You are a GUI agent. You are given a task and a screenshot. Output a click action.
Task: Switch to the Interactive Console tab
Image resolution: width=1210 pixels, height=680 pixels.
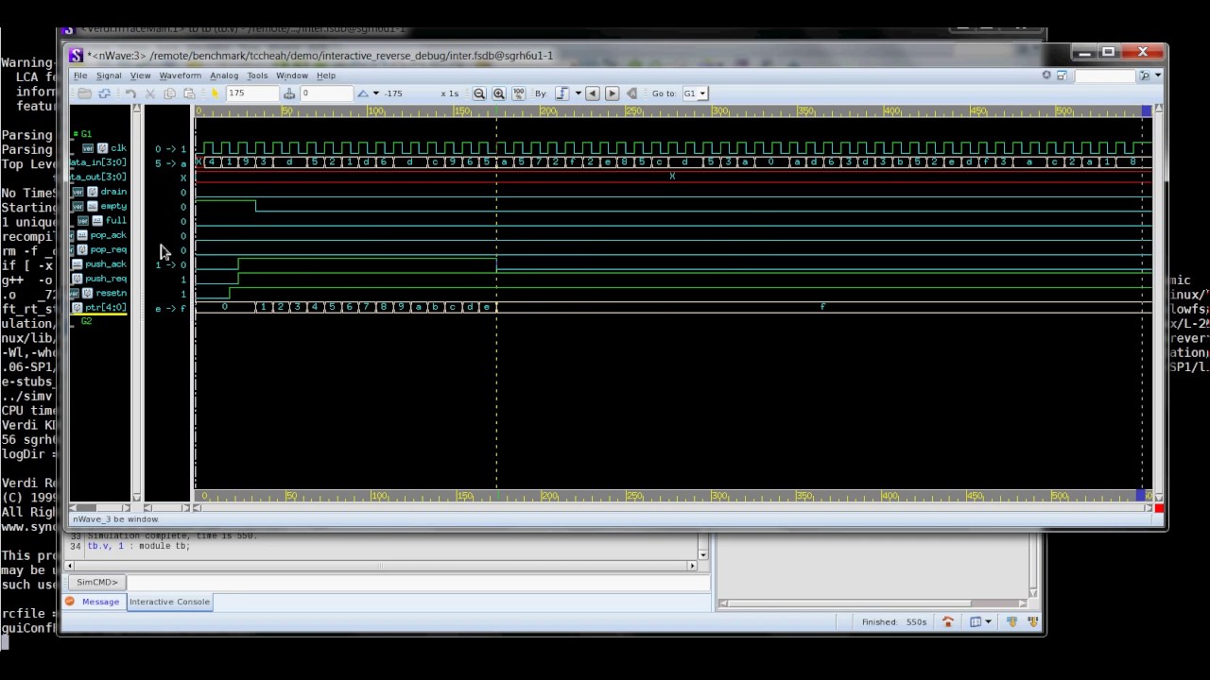(169, 602)
